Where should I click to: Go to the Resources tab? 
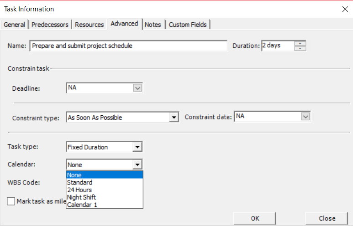click(90, 25)
